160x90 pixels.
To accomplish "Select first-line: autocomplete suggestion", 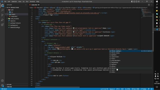I will click(131, 53).
